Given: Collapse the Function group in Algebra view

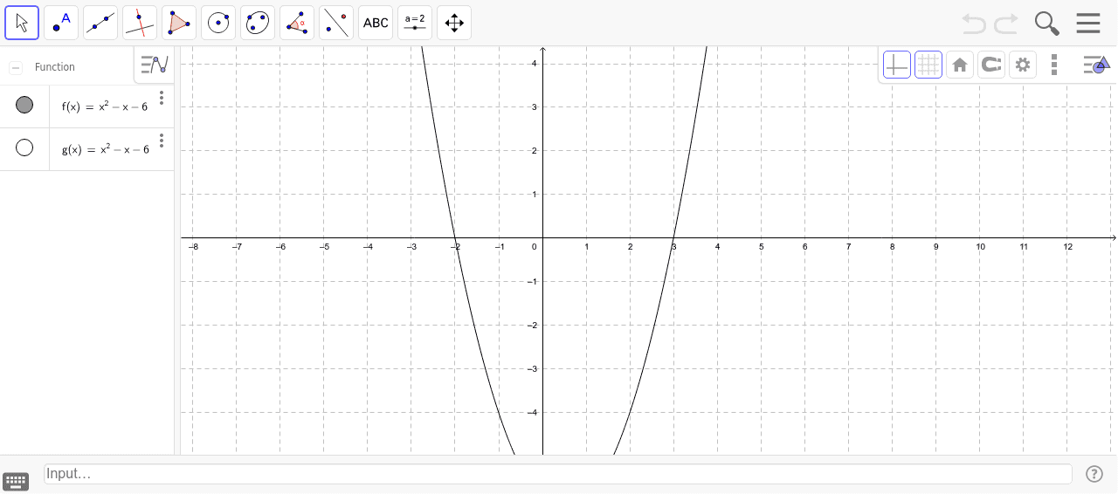Looking at the screenshot, I should click(16, 67).
